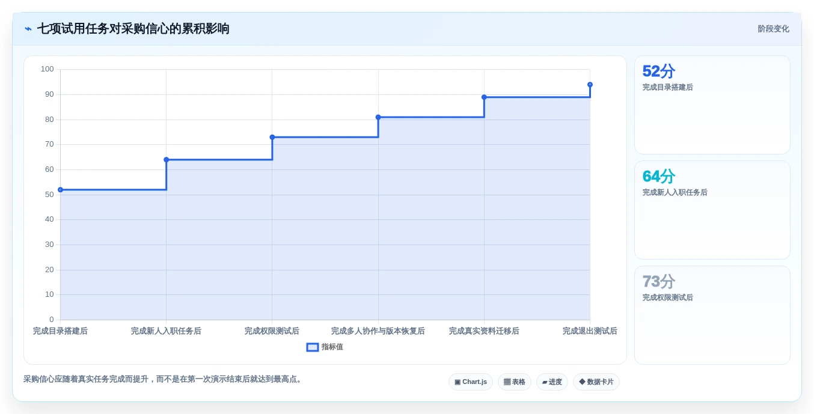
Task: Select the 进度 tag chip
Action: (x=552, y=382)
